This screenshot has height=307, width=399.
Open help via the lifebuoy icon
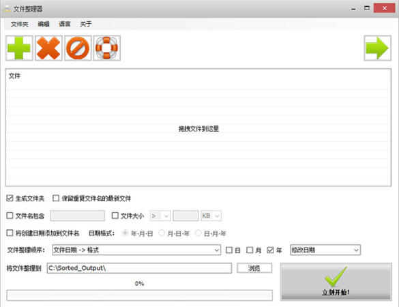pos(107,48)
